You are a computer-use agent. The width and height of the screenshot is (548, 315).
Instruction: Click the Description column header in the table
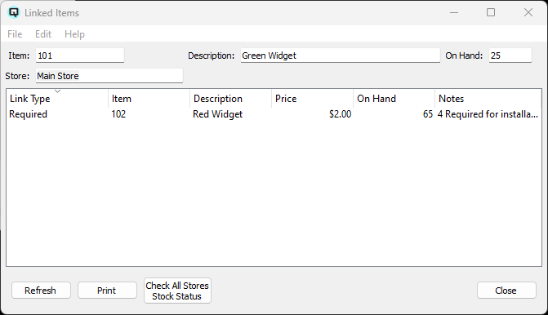(230, 99)
